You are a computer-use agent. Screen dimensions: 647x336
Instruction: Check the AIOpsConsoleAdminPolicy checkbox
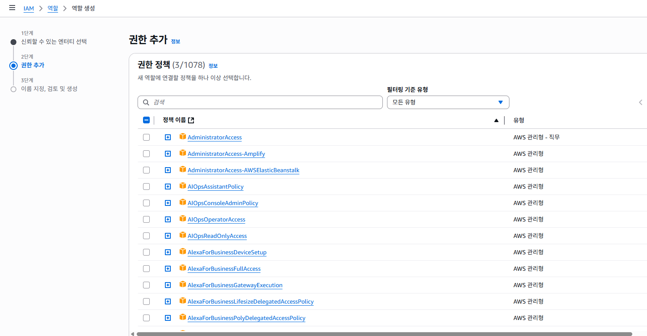pyautogui.click(x=146, y=203)
